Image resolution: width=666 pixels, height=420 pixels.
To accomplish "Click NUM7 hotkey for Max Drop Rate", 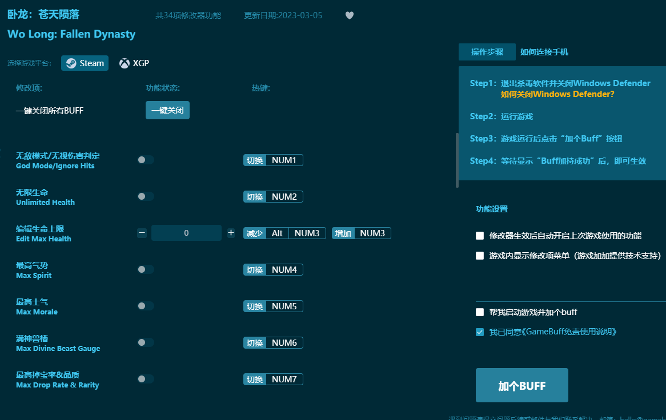I will [273, 379].
